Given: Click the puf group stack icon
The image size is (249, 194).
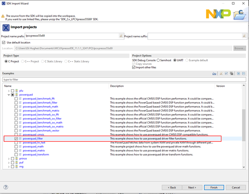Looking at the screenshot, I should tap(16, 163).
